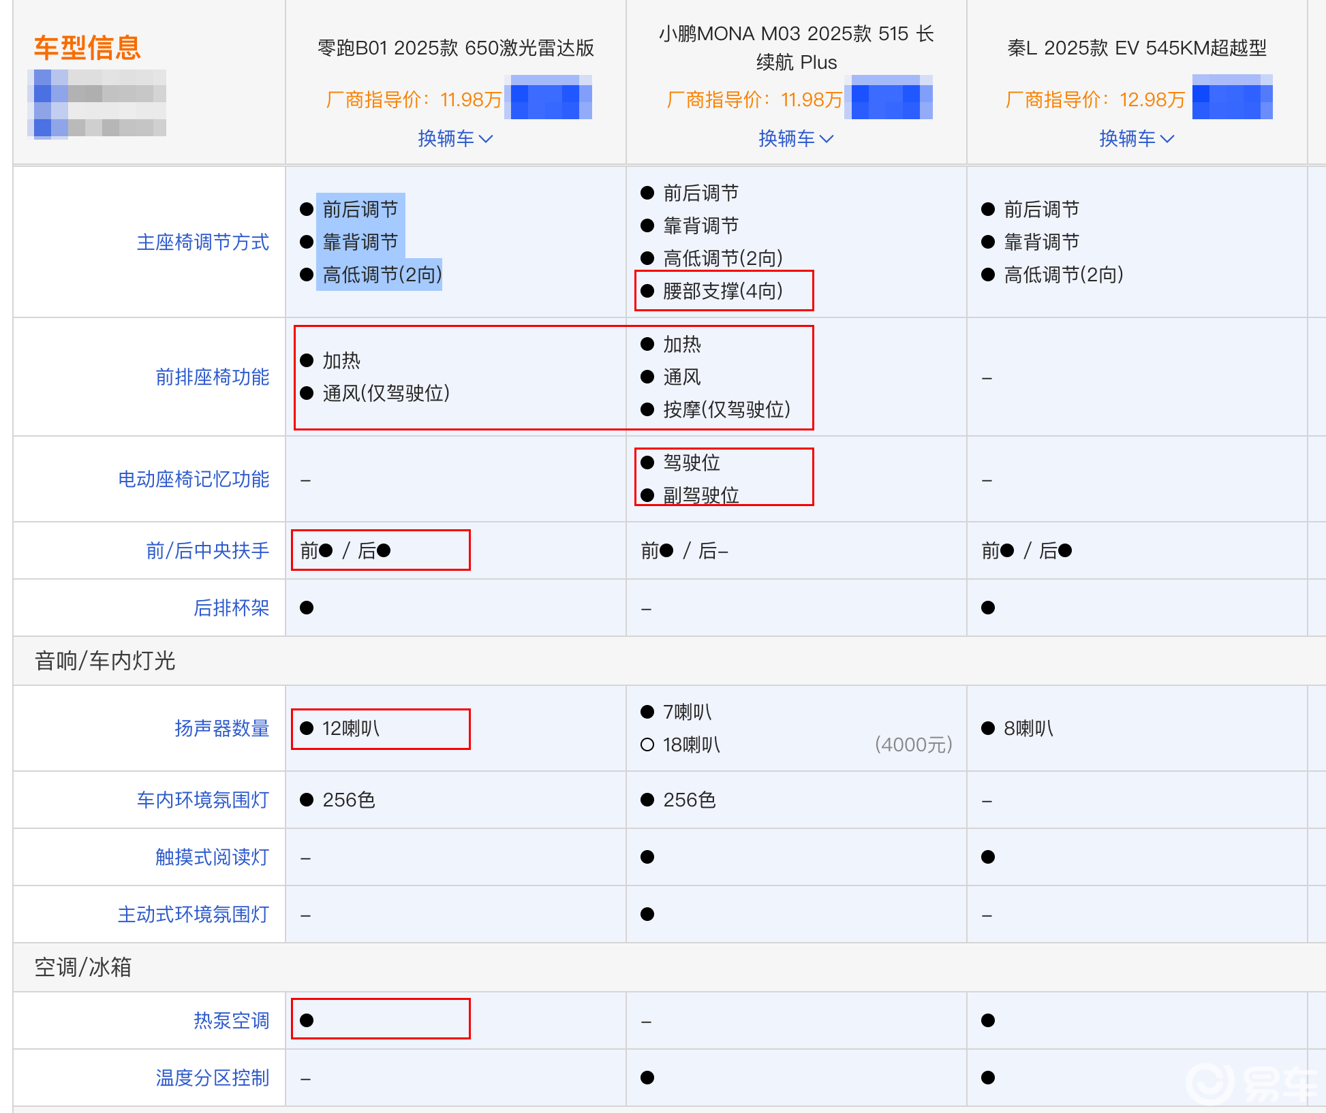Click the 热泵空调 parameter link
1326x1113 pixels.
tap(231, 1020)
